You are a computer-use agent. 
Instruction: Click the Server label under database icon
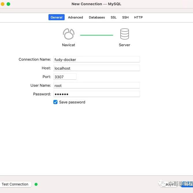click(124, 45)
